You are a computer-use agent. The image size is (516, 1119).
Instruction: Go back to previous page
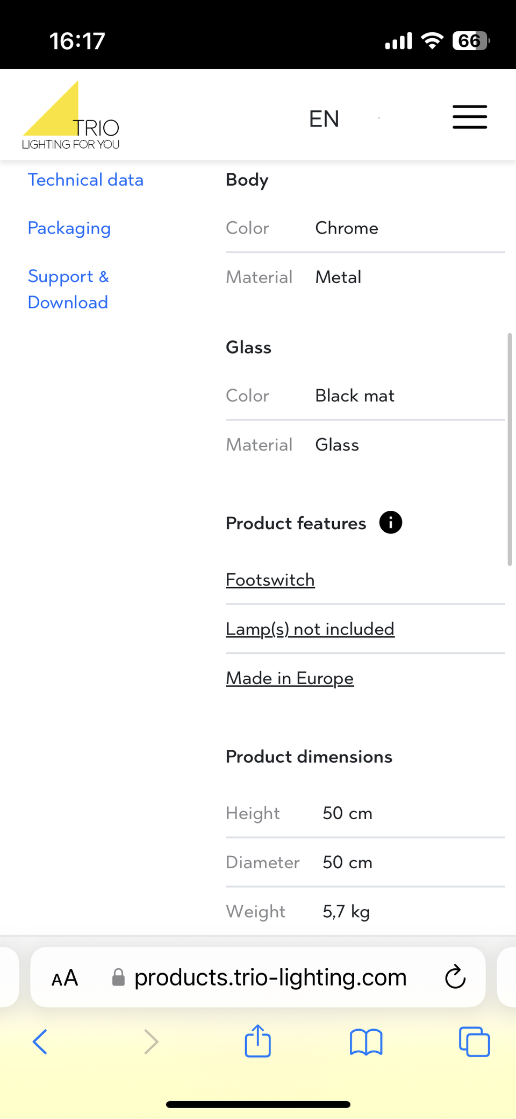40,1041
